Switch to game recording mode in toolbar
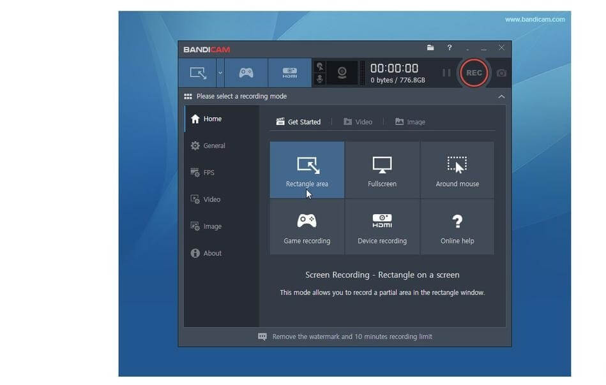Screen dimensions: 606x385 [246, 73]
